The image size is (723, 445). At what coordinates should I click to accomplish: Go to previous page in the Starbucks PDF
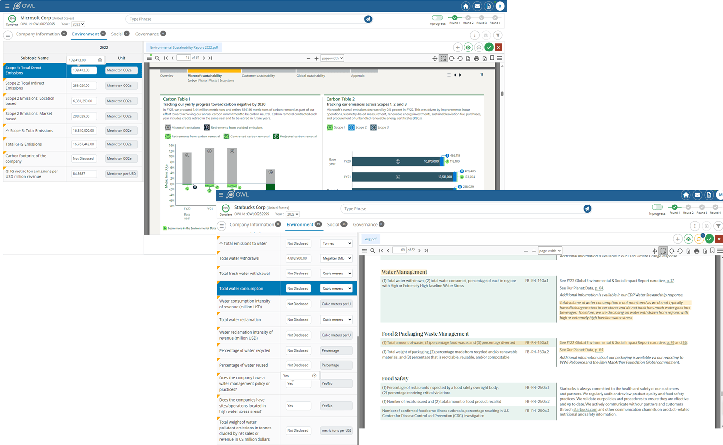coord(388,251)
